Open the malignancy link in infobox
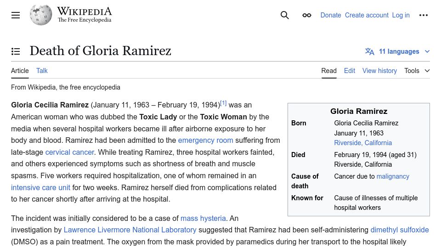 [393, 176]
